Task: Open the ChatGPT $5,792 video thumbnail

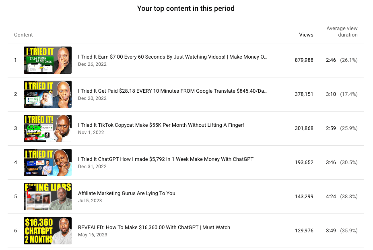Action: 47,163
